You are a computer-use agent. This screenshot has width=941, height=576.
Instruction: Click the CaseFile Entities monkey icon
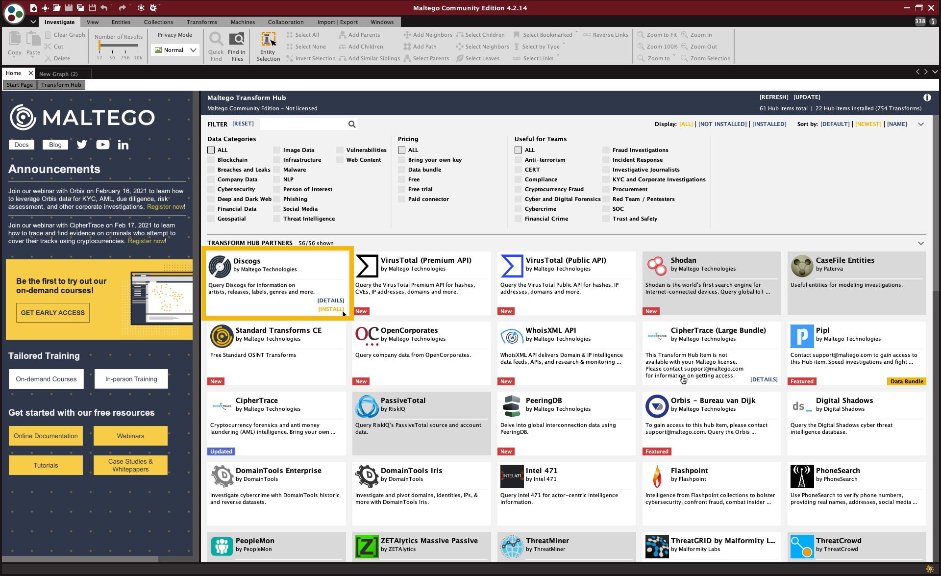pos(802,266)
